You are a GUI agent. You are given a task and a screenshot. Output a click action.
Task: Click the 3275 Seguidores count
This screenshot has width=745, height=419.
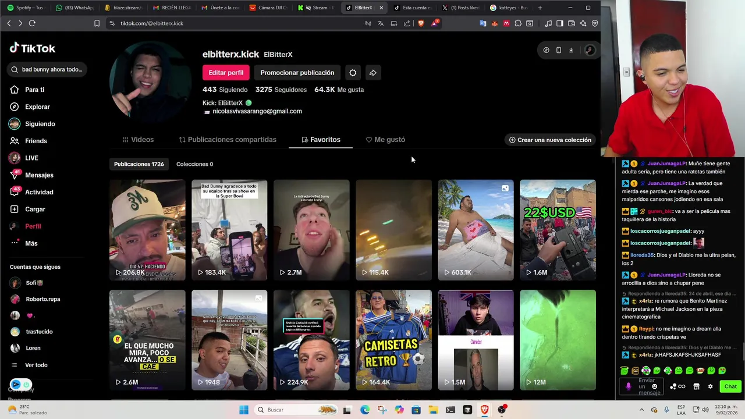click(281, 90)
